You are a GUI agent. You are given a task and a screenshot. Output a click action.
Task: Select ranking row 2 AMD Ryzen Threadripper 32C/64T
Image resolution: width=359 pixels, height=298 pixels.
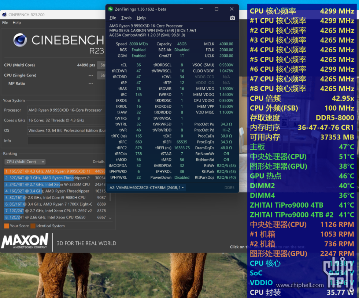[x=55, y=178]
